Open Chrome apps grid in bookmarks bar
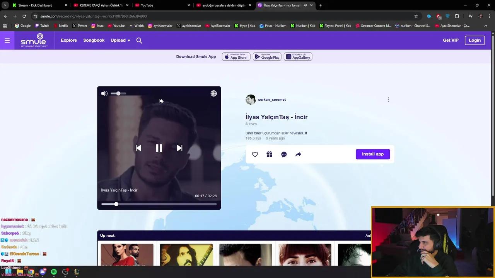 click(5, 26)
